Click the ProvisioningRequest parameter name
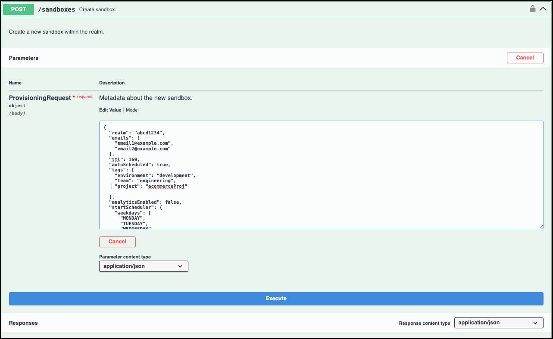The height and width of the screenshot is (339, 553). pos(40,98)
